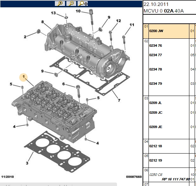Click the MCVU 0 02A 40A header
This screenshot has height=186, width=196.
[164, 11]
